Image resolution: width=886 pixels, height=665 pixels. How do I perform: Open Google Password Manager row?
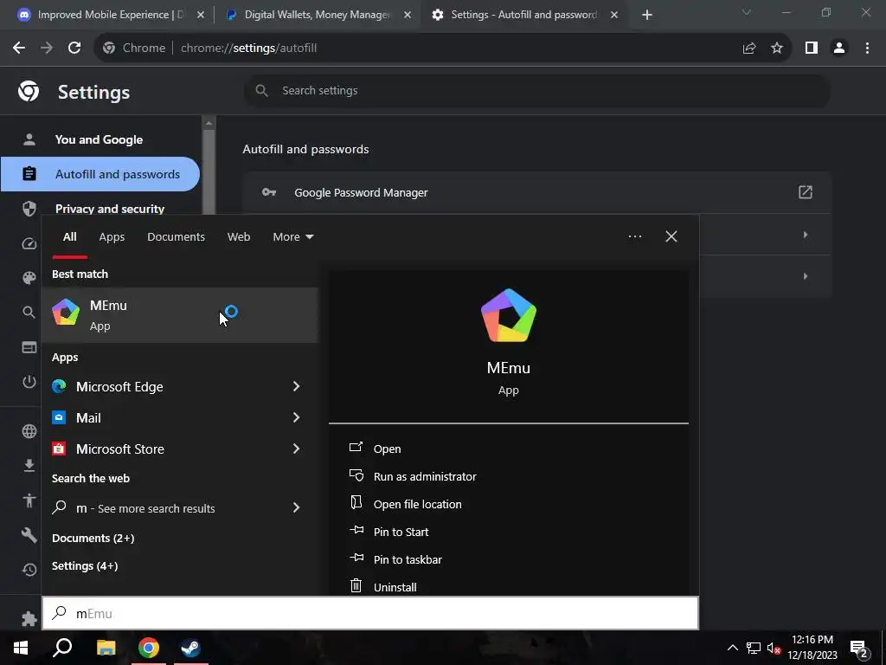(536, 192)
